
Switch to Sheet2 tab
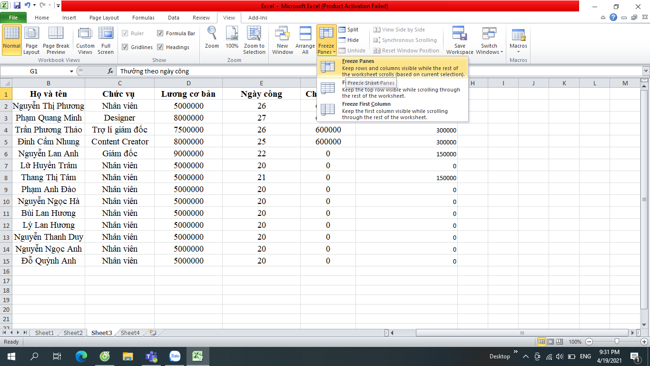73,333
